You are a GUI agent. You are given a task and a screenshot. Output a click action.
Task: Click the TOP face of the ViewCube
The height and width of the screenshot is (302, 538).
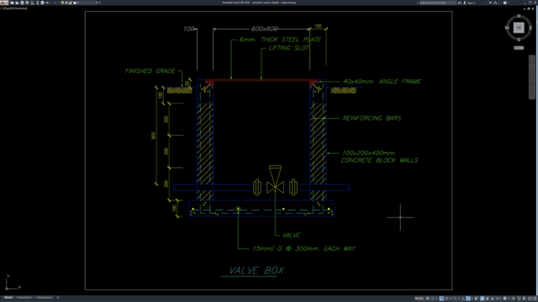coord(519,28)
